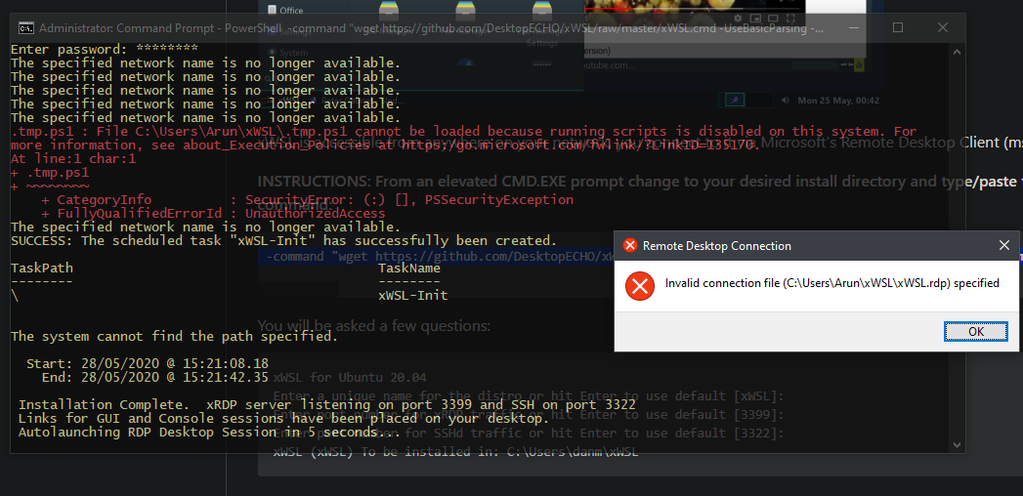Image resolution: width=1023 pixels, height=496 pixels.
Task: Click the Command Prompt window title text
Action: point(431,28)
